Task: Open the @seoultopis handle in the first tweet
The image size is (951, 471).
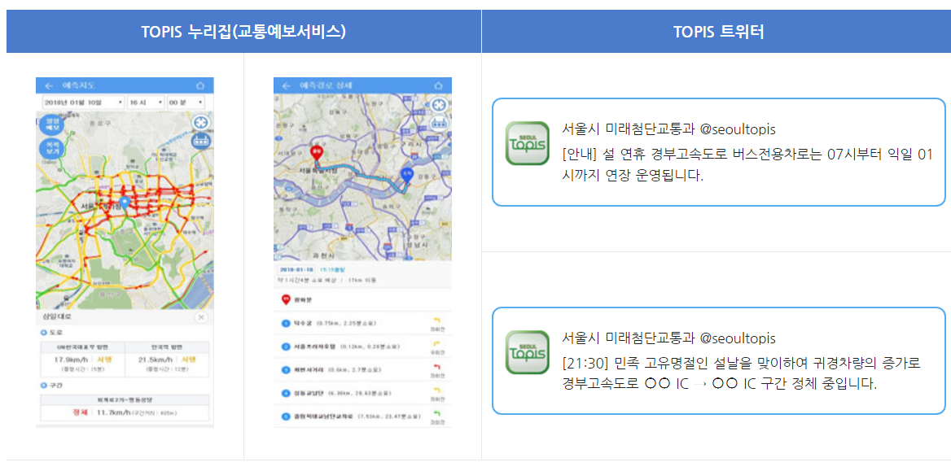Action: 738,129
